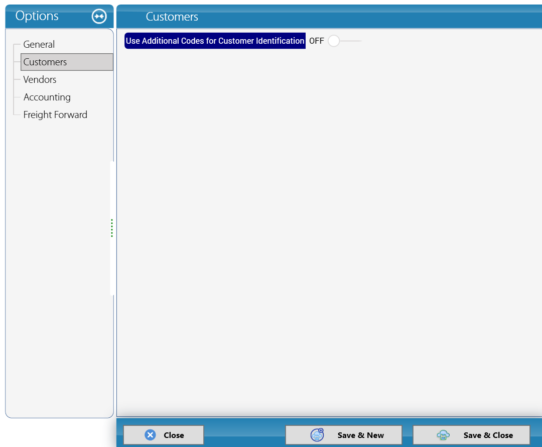Collapse the Options panel using the arrows icon
The image size is (542, 447).
99,16
